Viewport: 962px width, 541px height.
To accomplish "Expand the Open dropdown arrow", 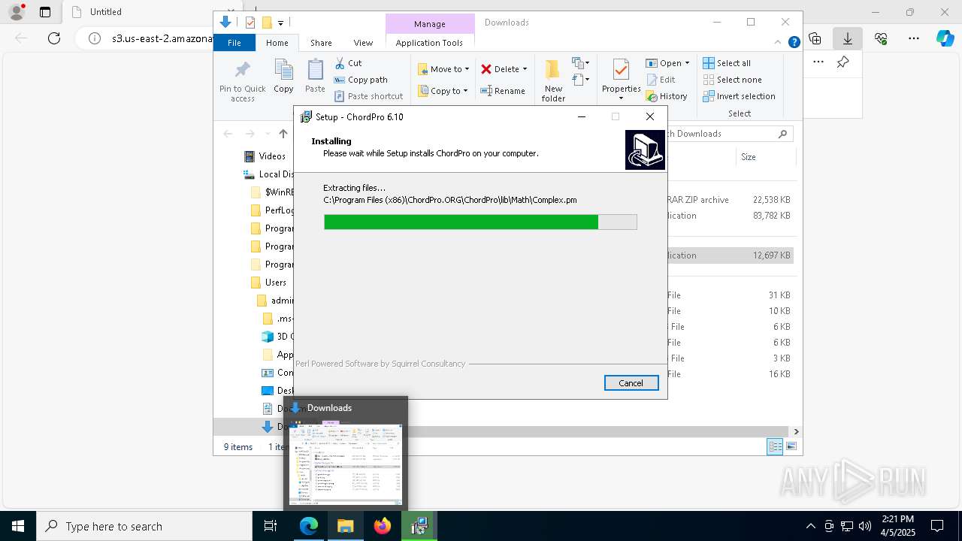I will click(687, 63).
